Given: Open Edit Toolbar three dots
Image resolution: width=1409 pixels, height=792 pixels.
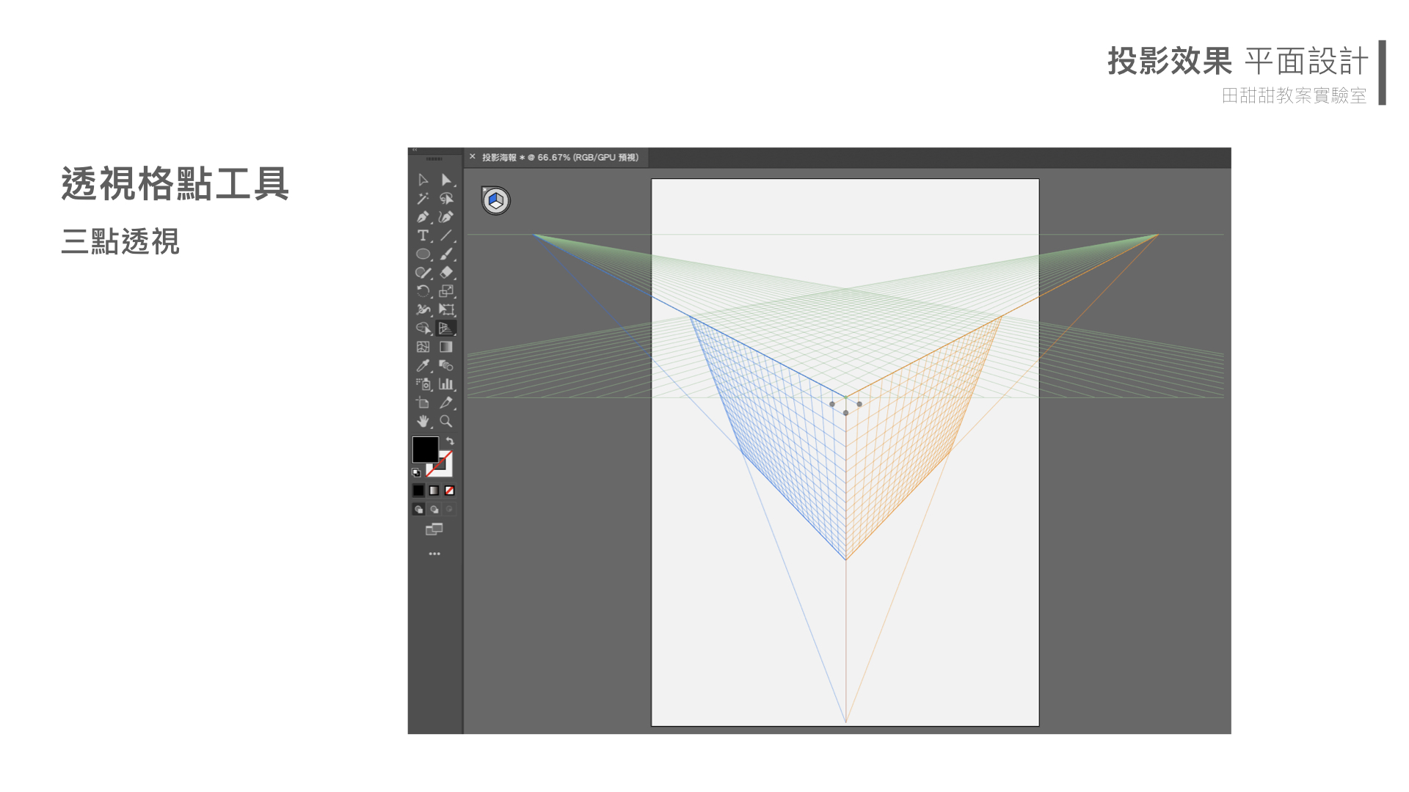Looking at the screenshot, I should pos(434,554).
